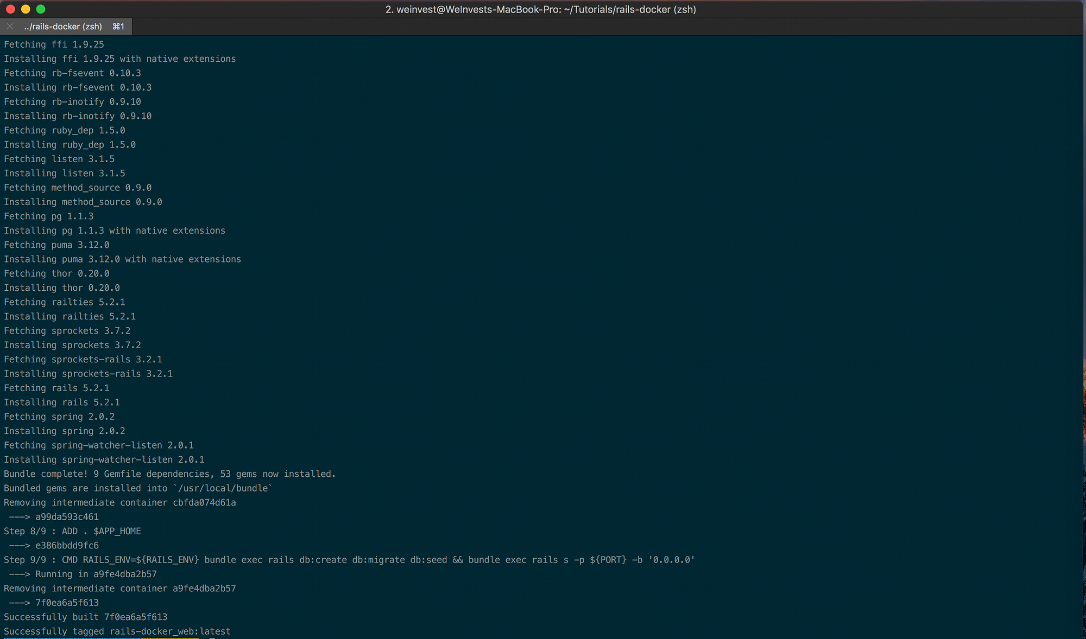Click the 'Removing intermediate container cbfda074d61a' line

point(119,502)
